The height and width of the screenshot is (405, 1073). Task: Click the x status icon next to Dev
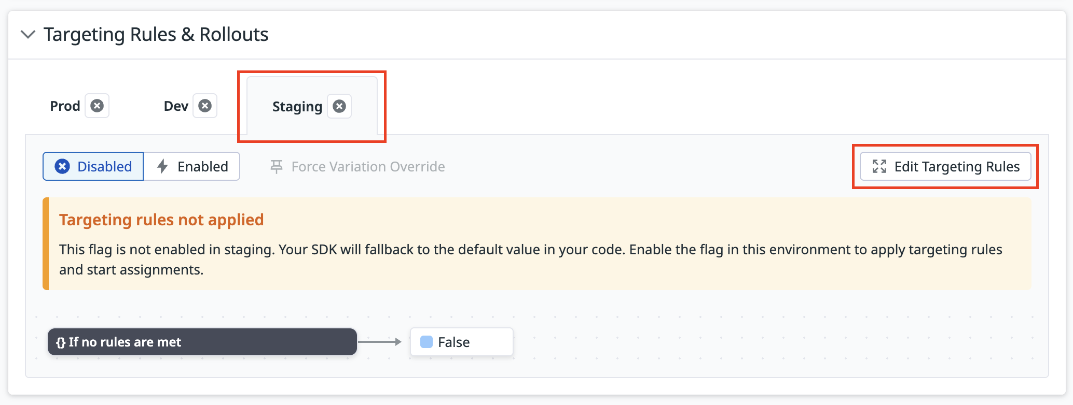coord(205,106)
